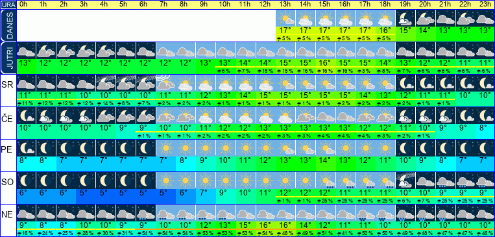Click the SO 15h sun with rain icon
Screen dimensions: 495x237
[x=326, y=181]
